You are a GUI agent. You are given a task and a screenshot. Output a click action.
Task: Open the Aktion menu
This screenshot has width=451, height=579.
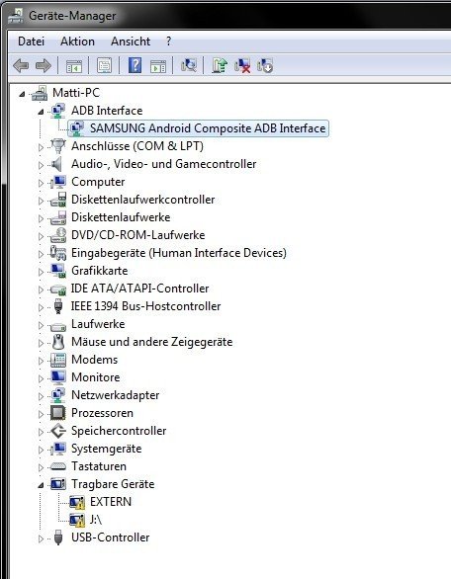pos(77,41)
